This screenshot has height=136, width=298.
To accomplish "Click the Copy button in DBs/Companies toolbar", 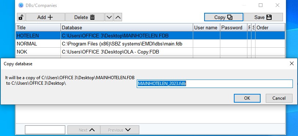I will point(224,17).
